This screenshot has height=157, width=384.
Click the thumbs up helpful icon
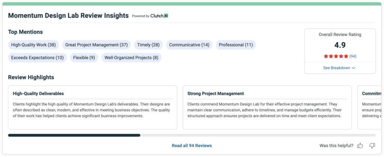360,146
